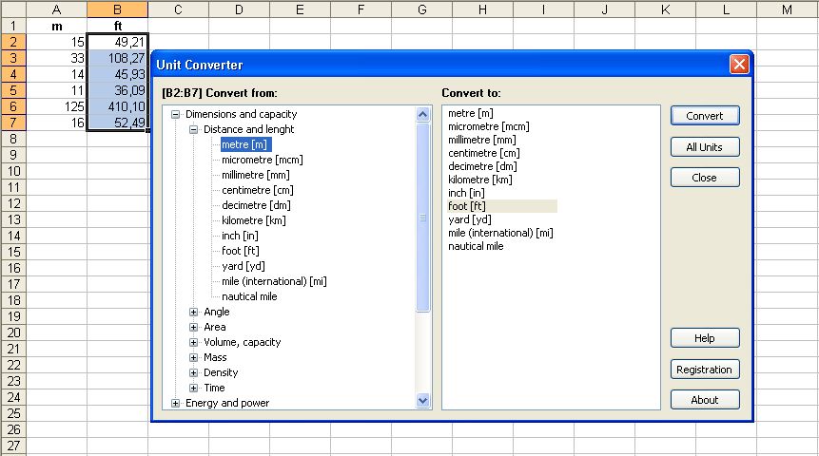Click the Registration button

705,370
